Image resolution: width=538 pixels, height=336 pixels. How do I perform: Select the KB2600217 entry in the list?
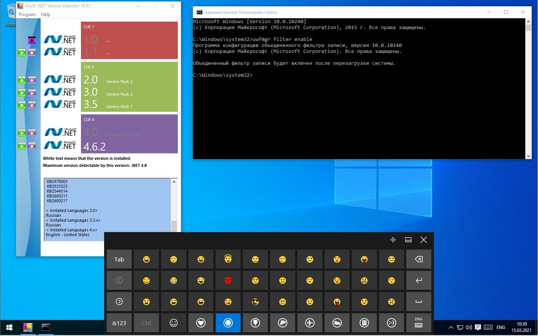pos(57,201)
